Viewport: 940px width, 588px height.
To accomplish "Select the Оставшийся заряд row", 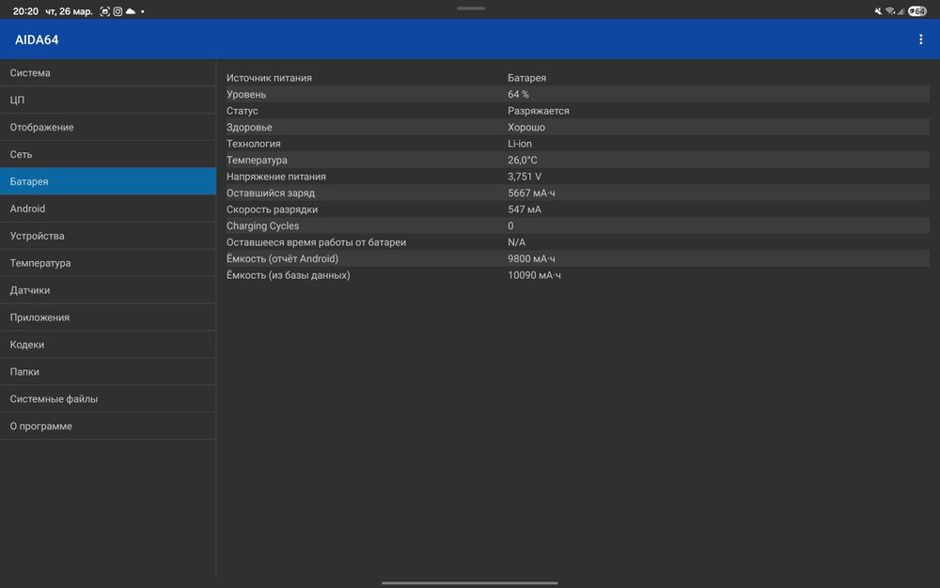I will coord(578,193).
